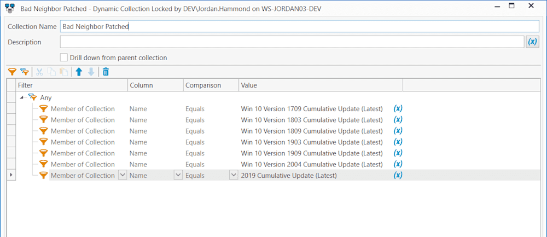Click the (x) variable icon on 2004 row
Viewport: 547px width, 237px height.
click(x=398, y=164)
